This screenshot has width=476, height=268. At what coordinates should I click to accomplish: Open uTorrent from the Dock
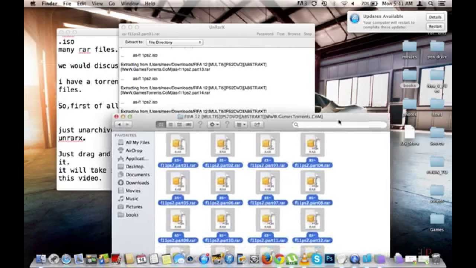(x=292, y=259)
